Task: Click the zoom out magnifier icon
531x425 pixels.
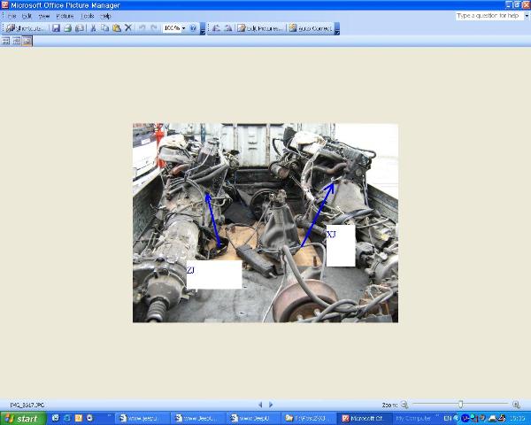Action: (404, 405)
